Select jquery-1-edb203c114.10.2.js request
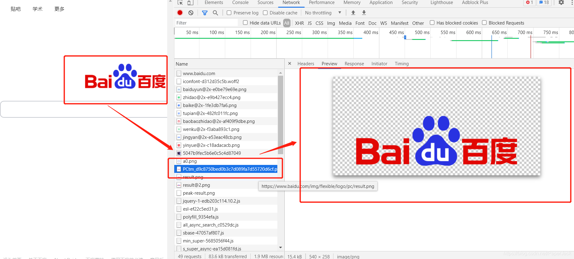This screenshot has height=259, width=574. point(226,201)
